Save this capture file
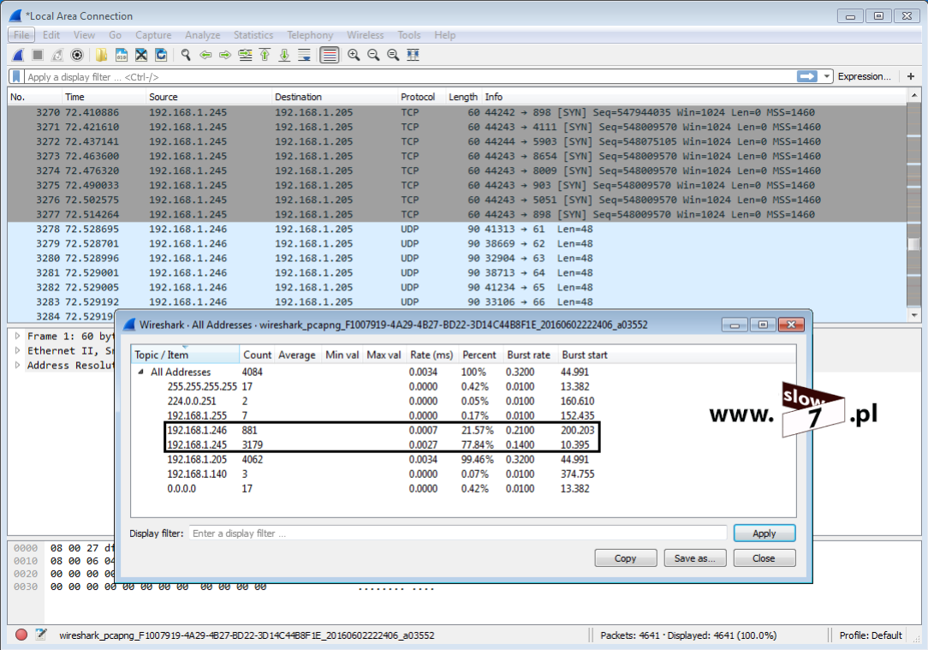928x650 pixels. pos(122,55)
